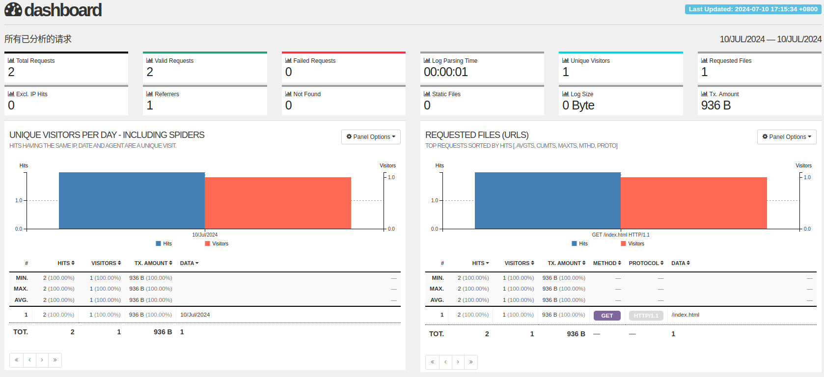Screen dimensions: 824x377
Task: Go to last page in Unique Visitors panel
Action: coord(55,360)
